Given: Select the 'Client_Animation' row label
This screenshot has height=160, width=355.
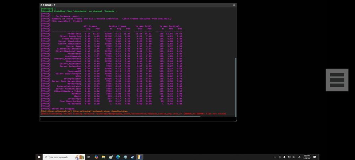Looking at the screenshot, I should pyautogui.click(x=70, y=63).
